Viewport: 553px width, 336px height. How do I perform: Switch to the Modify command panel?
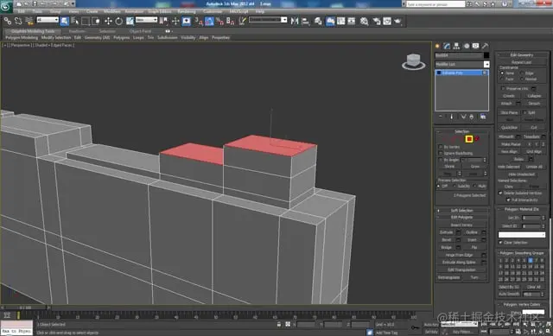point(447,46)
